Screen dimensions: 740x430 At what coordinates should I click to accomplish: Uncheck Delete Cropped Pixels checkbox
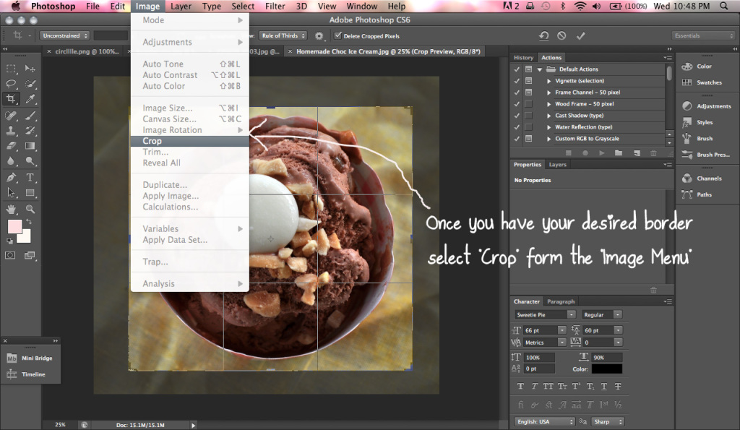click(x=337, y=35)
